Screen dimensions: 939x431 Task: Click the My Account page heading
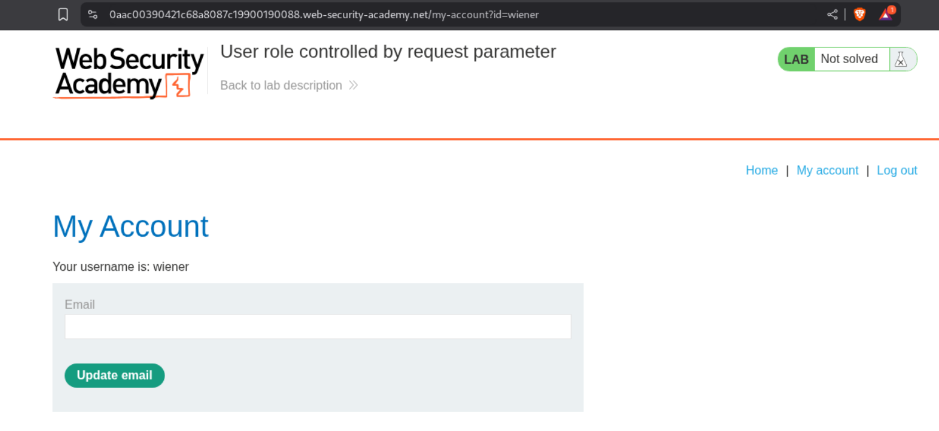click(131, 226)
